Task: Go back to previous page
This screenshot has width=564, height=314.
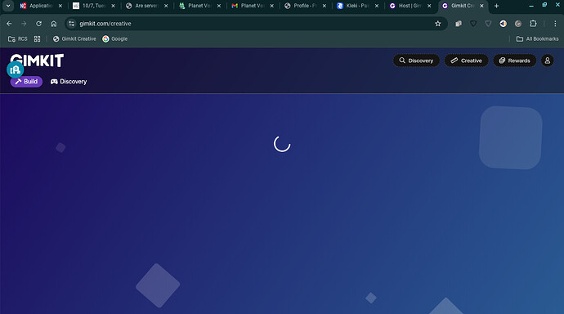Action: pyautogui.click(x=9, y=24)
